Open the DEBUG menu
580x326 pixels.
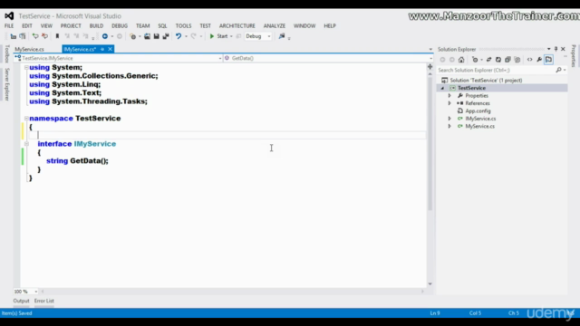pos(120,26)
